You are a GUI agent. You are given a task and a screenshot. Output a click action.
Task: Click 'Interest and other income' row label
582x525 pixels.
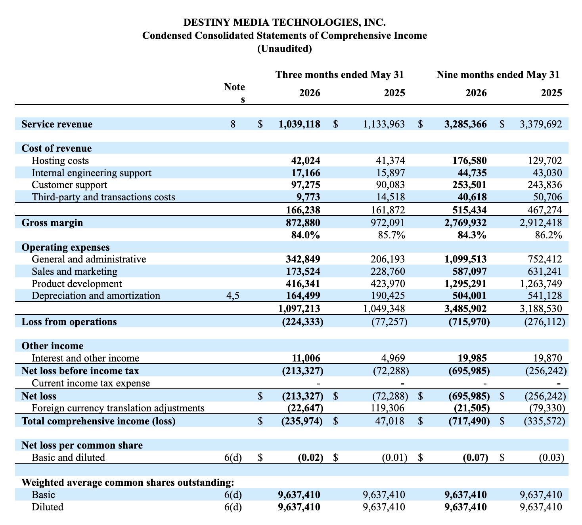[86, 358]
